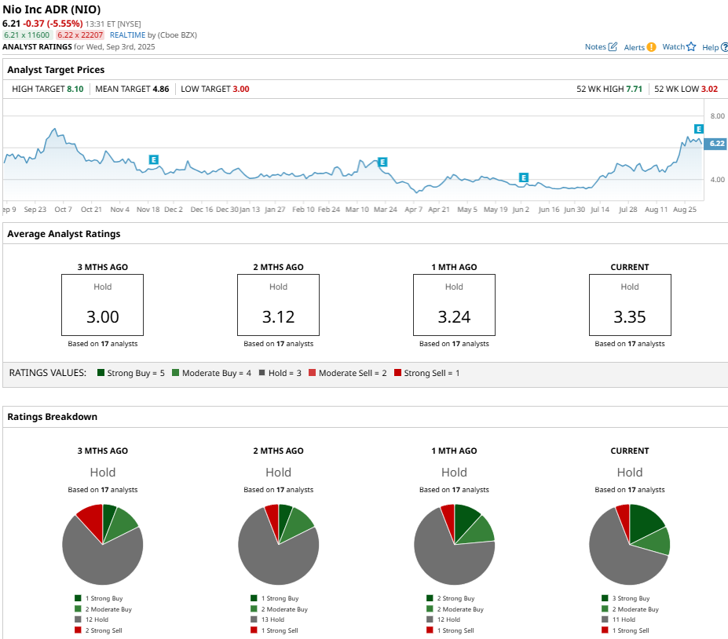Click the Moderate Sell = 2 light red swatch
728x639 pixels.
312,373
